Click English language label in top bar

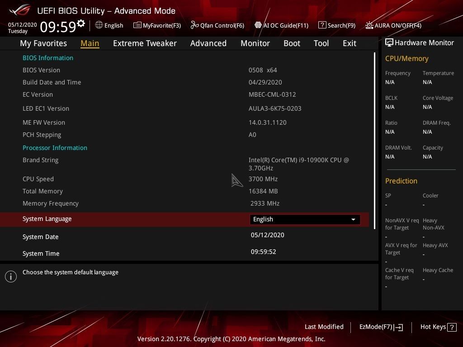click(113, 26)
